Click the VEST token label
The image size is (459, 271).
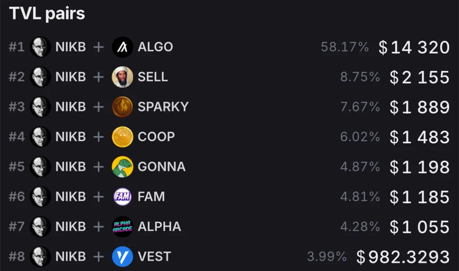(x=154, y=257)
